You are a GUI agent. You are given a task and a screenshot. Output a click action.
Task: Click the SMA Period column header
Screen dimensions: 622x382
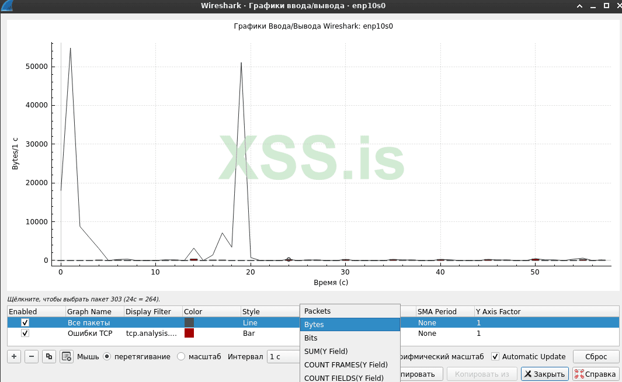point(445,311)
